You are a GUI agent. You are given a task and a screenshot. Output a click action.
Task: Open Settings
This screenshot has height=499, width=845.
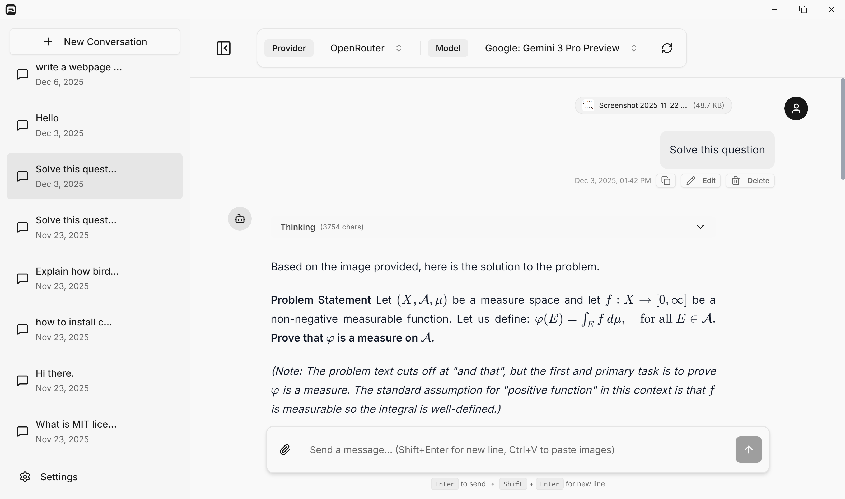pos(49,477)
